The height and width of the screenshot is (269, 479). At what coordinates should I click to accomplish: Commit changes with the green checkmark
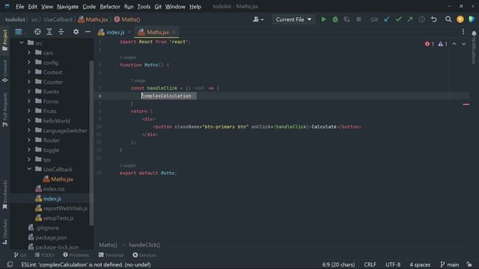tap(398, 19)
